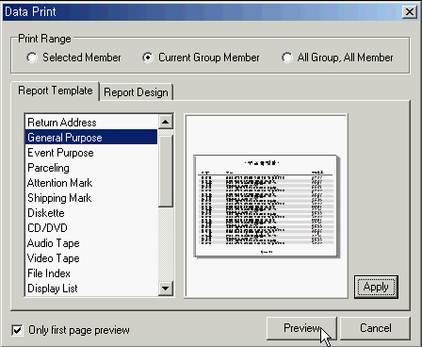Select General Purpose template
Screen dimensions: 422x347
pos(91,138)
